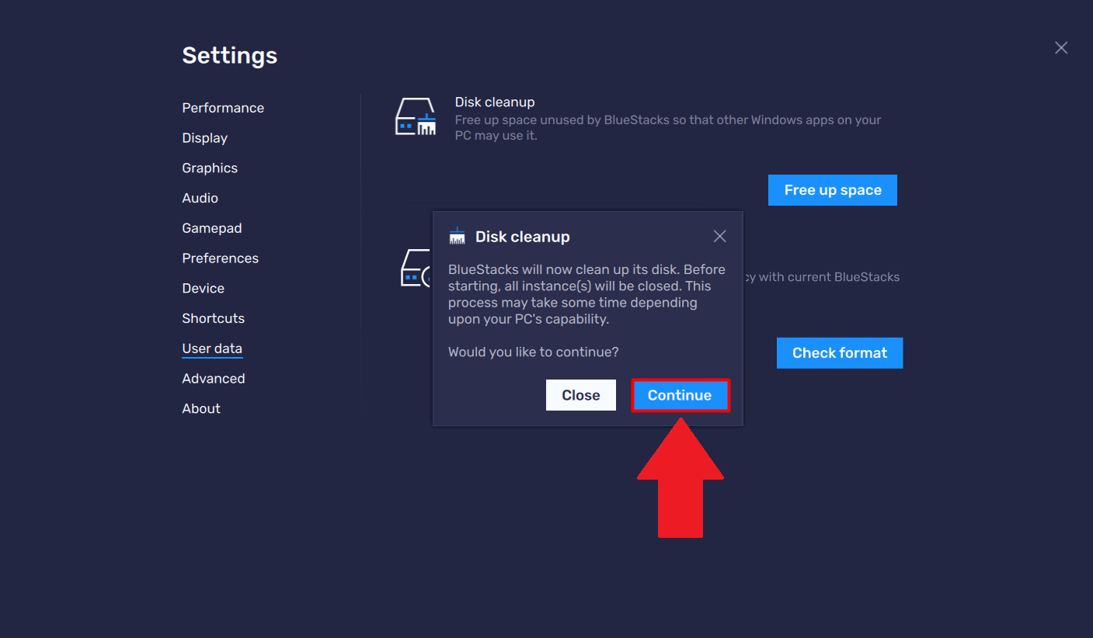
Task: Confirm disk cleanup with Continue
Action: coord(680,395)
